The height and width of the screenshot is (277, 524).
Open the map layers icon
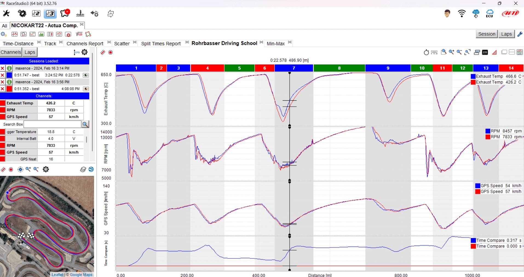pos(83,170)
